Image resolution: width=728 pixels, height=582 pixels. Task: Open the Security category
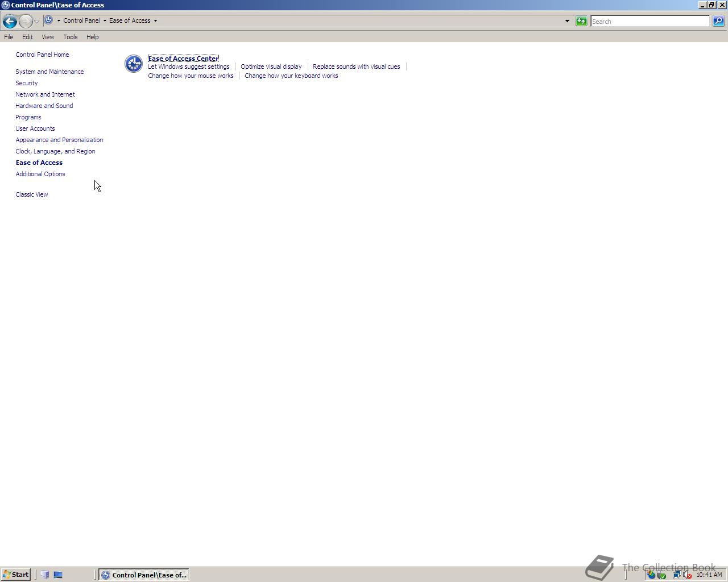click(x=27, y=83)
